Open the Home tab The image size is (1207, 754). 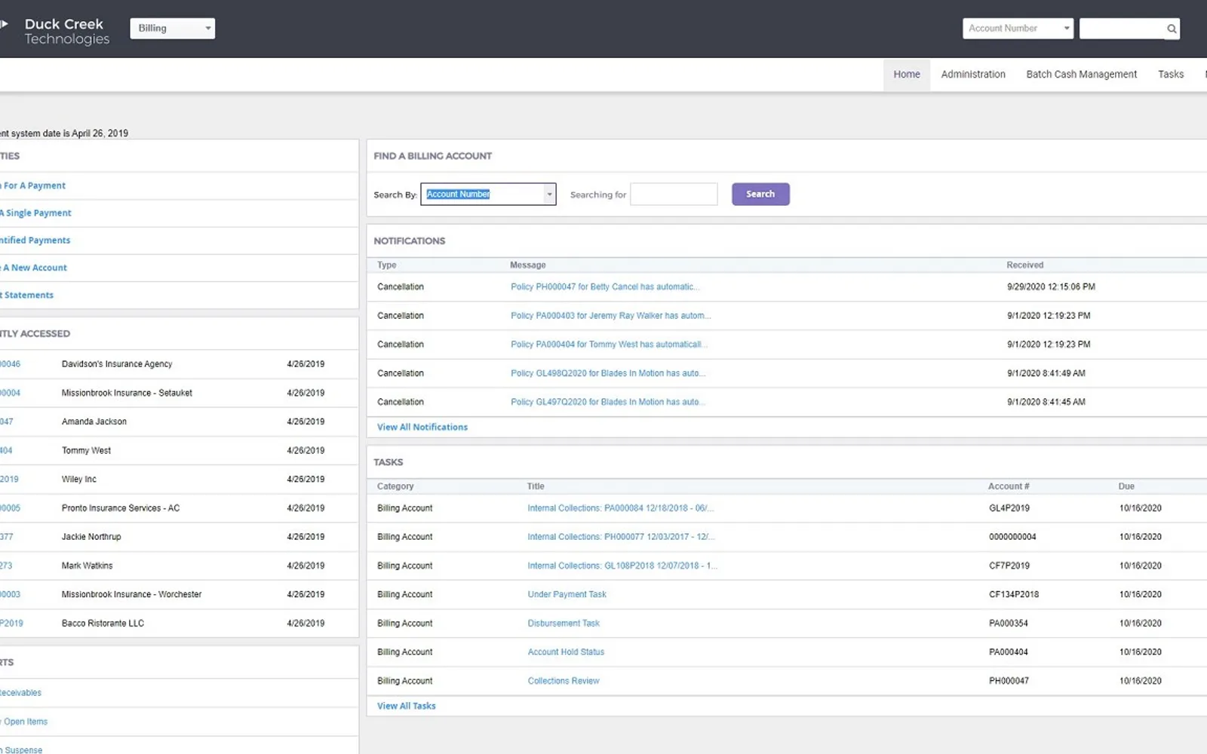coord(907,75)
